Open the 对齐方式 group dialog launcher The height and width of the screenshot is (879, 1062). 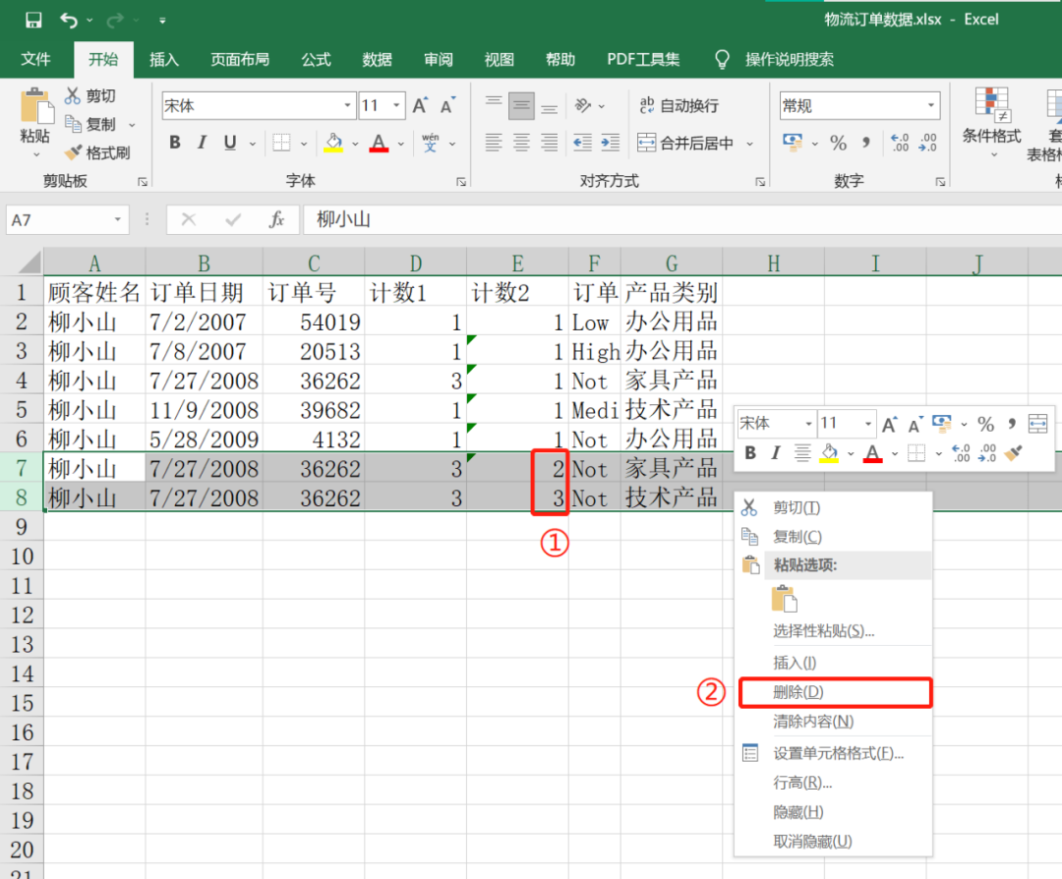(760, 182)
